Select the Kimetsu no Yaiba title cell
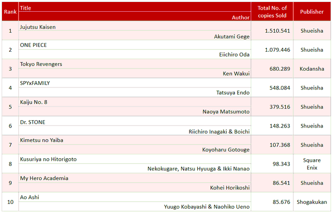 [135, 140]
